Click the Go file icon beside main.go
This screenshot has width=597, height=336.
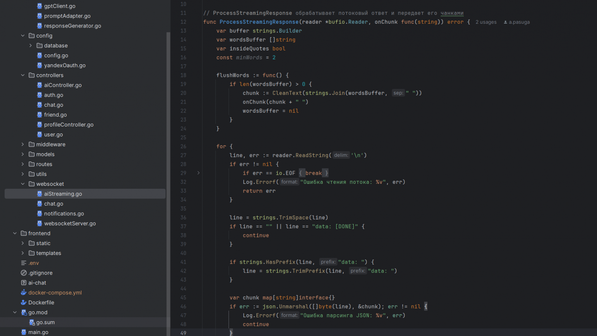[24, 332]
